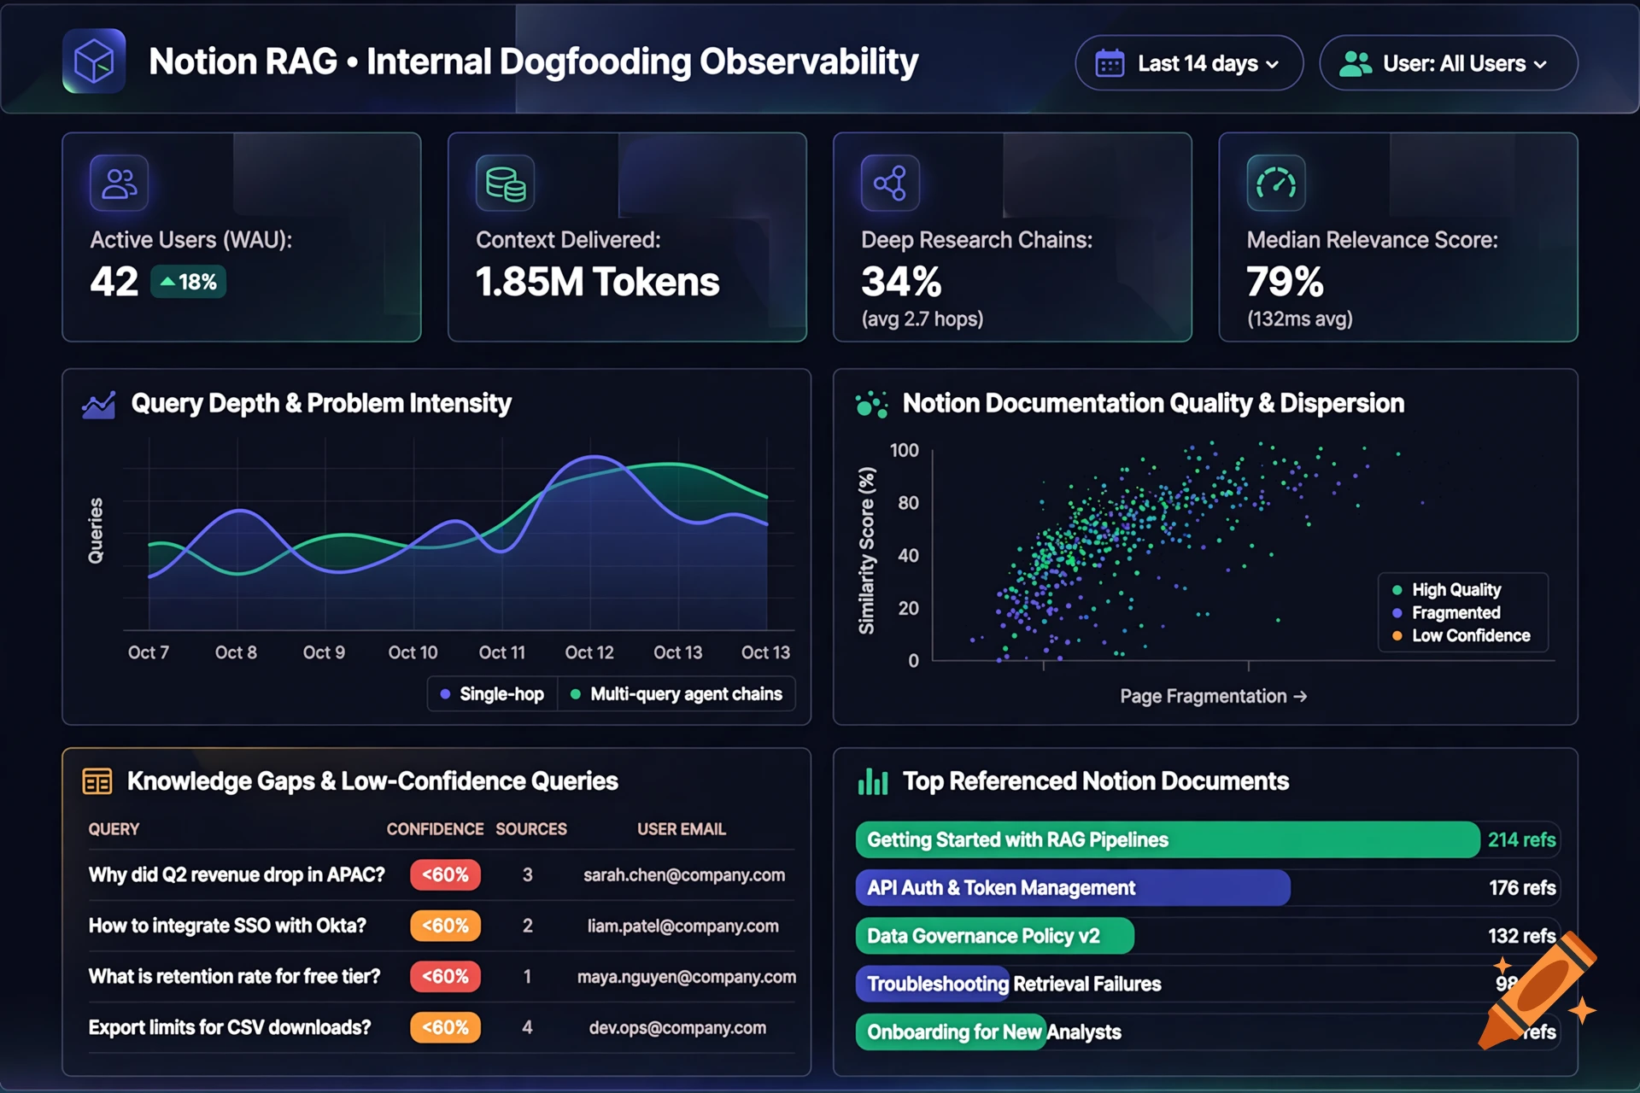1640x1093 pixels.
Task: Click the users icon in User filter
Action: click(1355, 63)
